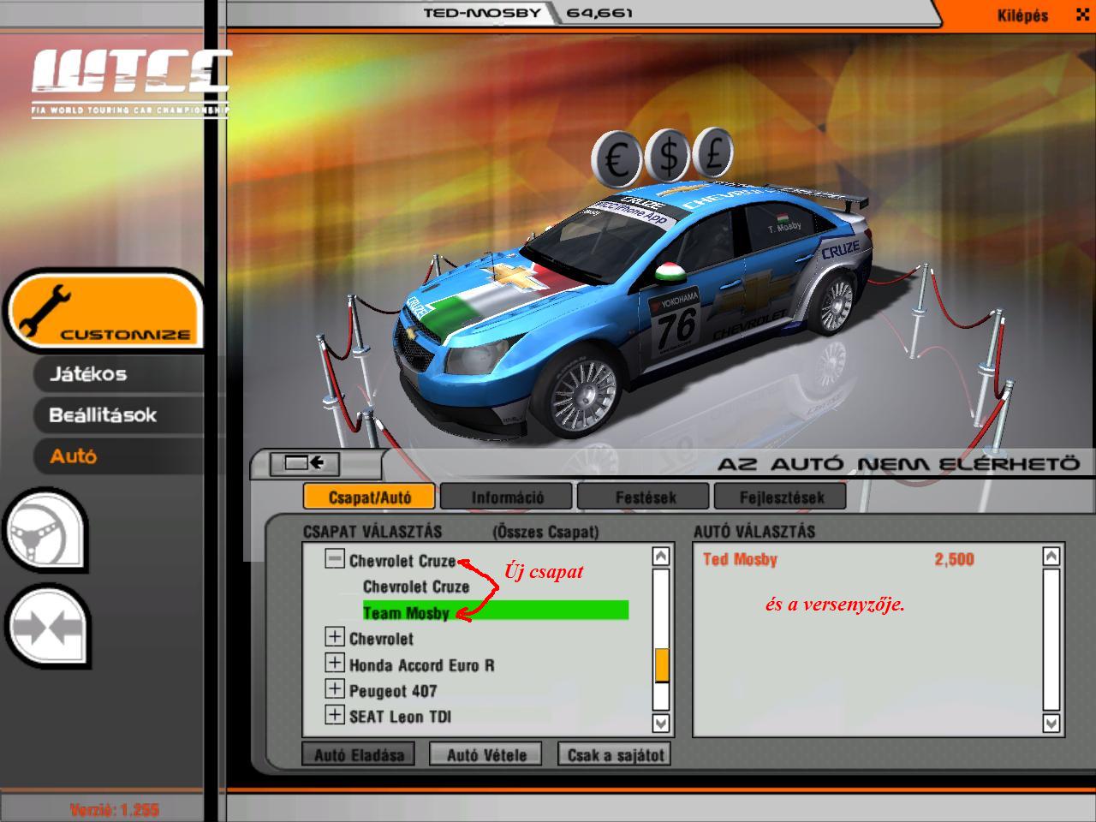This screenshot has width=1096, height=822.
Task: Expand the SEAT Leon TDI group
Action: point(335,714)
